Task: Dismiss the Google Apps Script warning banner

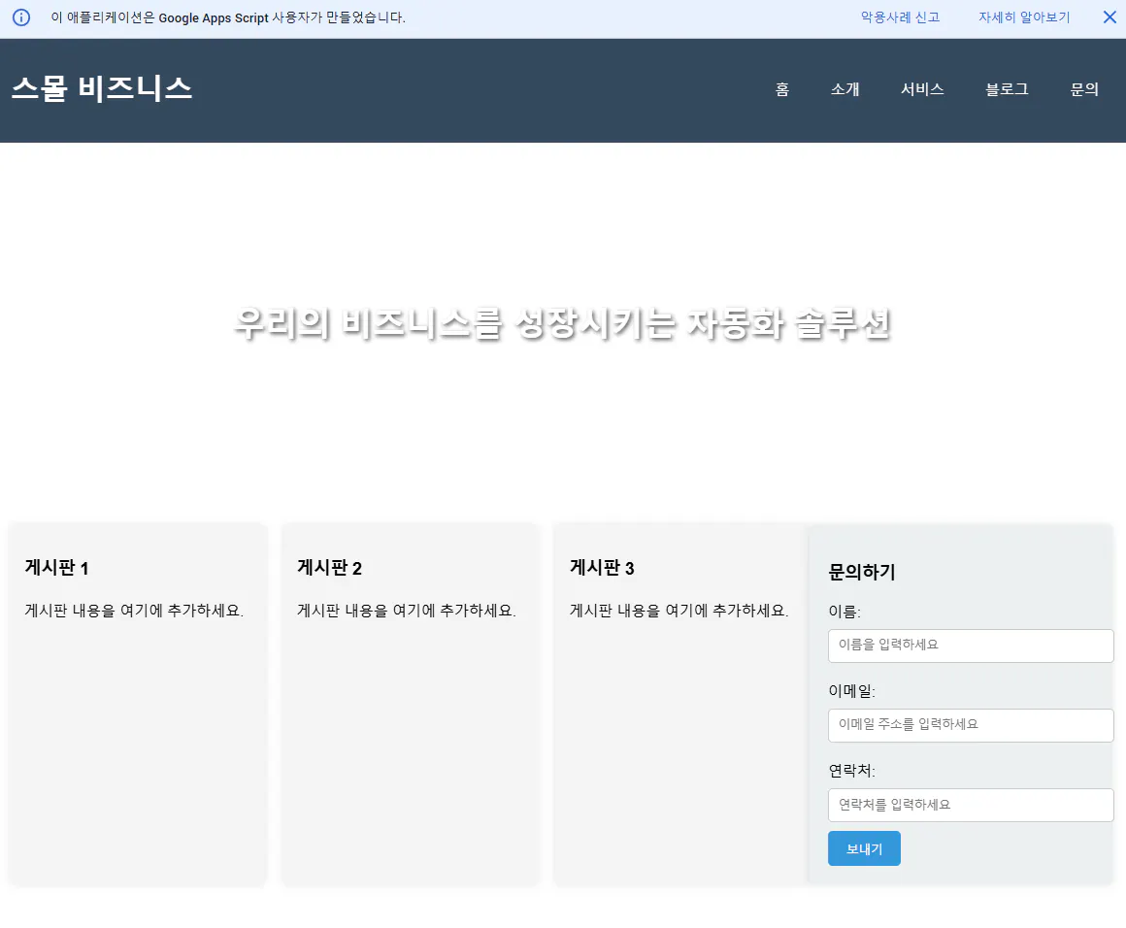Action: (1109, 17)
